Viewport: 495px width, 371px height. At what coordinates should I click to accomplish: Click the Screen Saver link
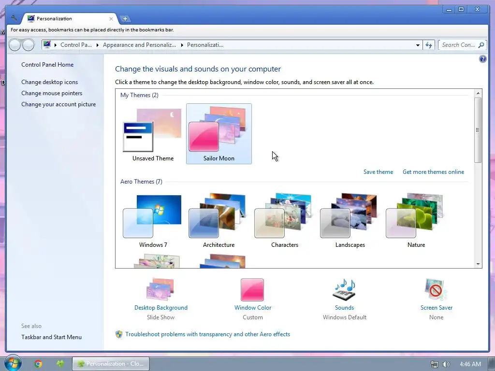[437, 308]
